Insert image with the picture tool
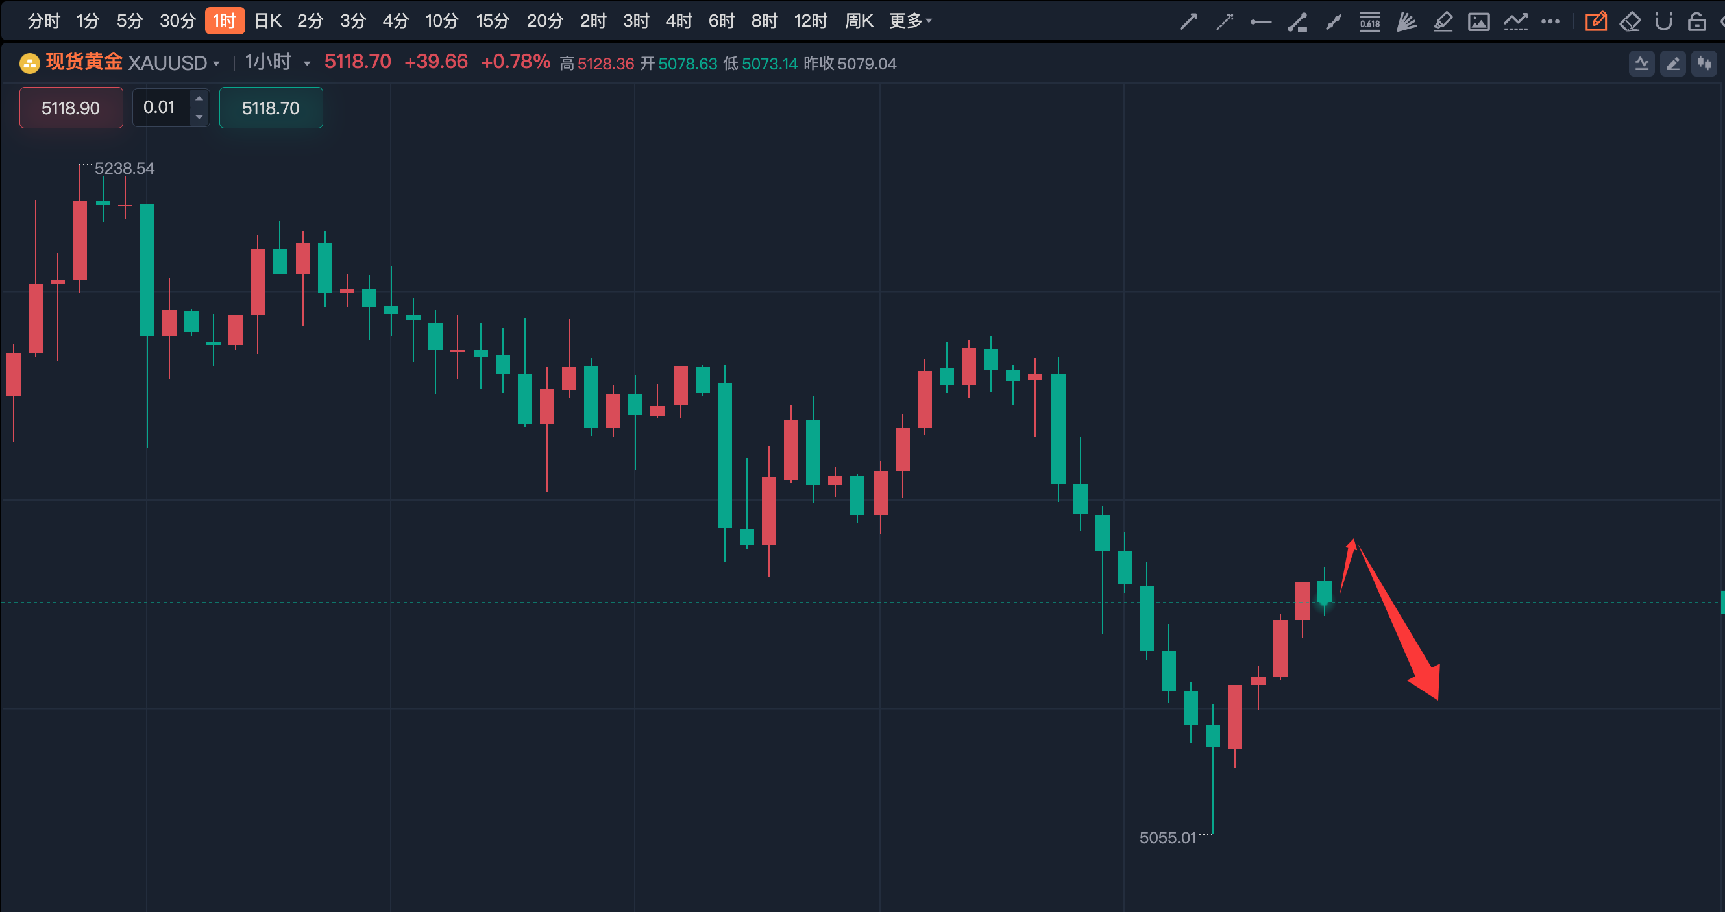The height and width of the screenshot is (912, 1725). click(1478, 21)
